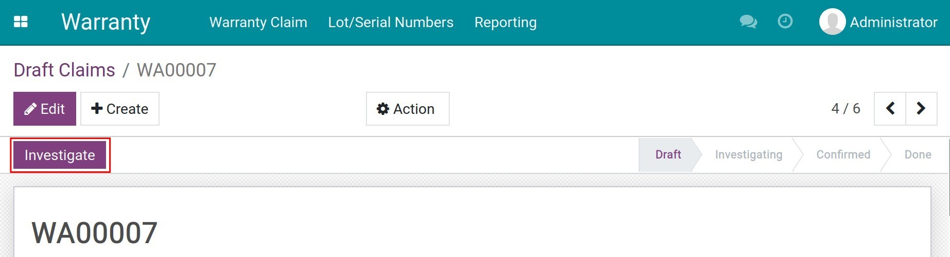This screenshot has width=950, height=257.
Task: Go back to Draft Claims breadcrumb
Action: (x=64, y=70)
